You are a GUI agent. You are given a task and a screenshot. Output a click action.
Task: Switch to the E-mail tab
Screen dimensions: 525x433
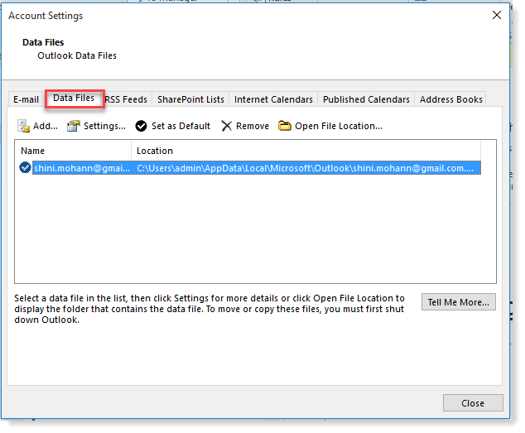pyautogui.click(x=26, y=99)
